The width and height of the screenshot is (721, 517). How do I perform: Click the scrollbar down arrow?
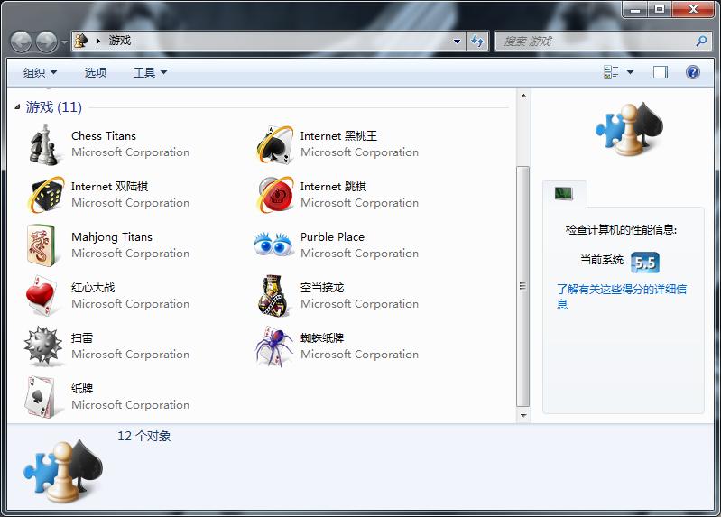pos(523,415)
